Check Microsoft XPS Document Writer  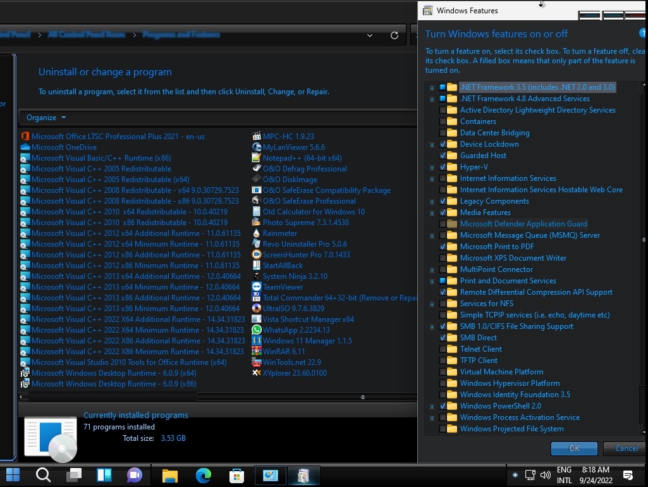[x=443, y=258]
